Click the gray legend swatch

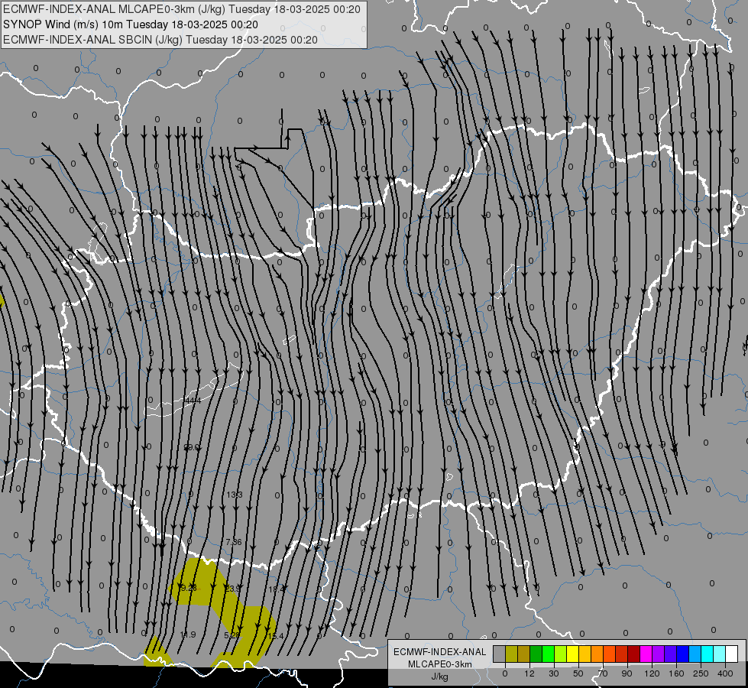point(499,654)
